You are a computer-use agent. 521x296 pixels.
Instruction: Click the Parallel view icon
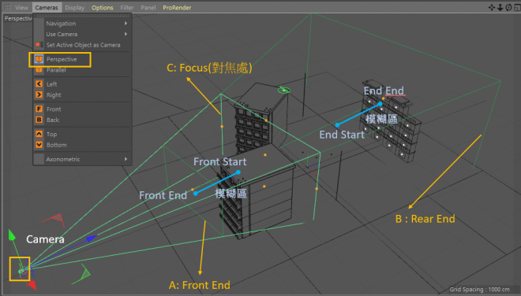pyautogui.click(x=39, y=70)
